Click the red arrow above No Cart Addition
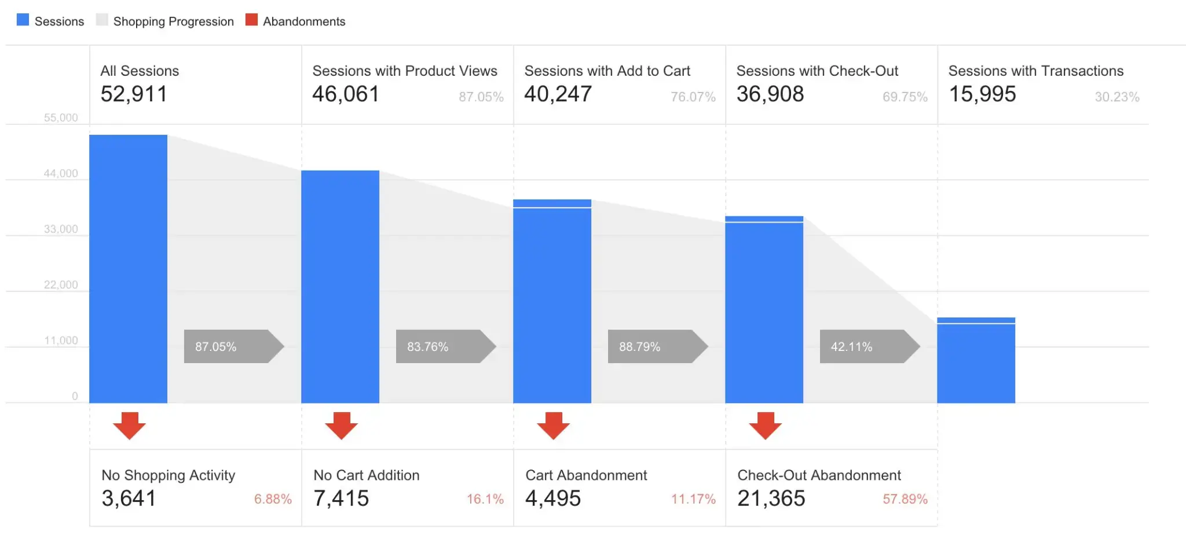Screen dimensions: 1186x536 [341, 426]
